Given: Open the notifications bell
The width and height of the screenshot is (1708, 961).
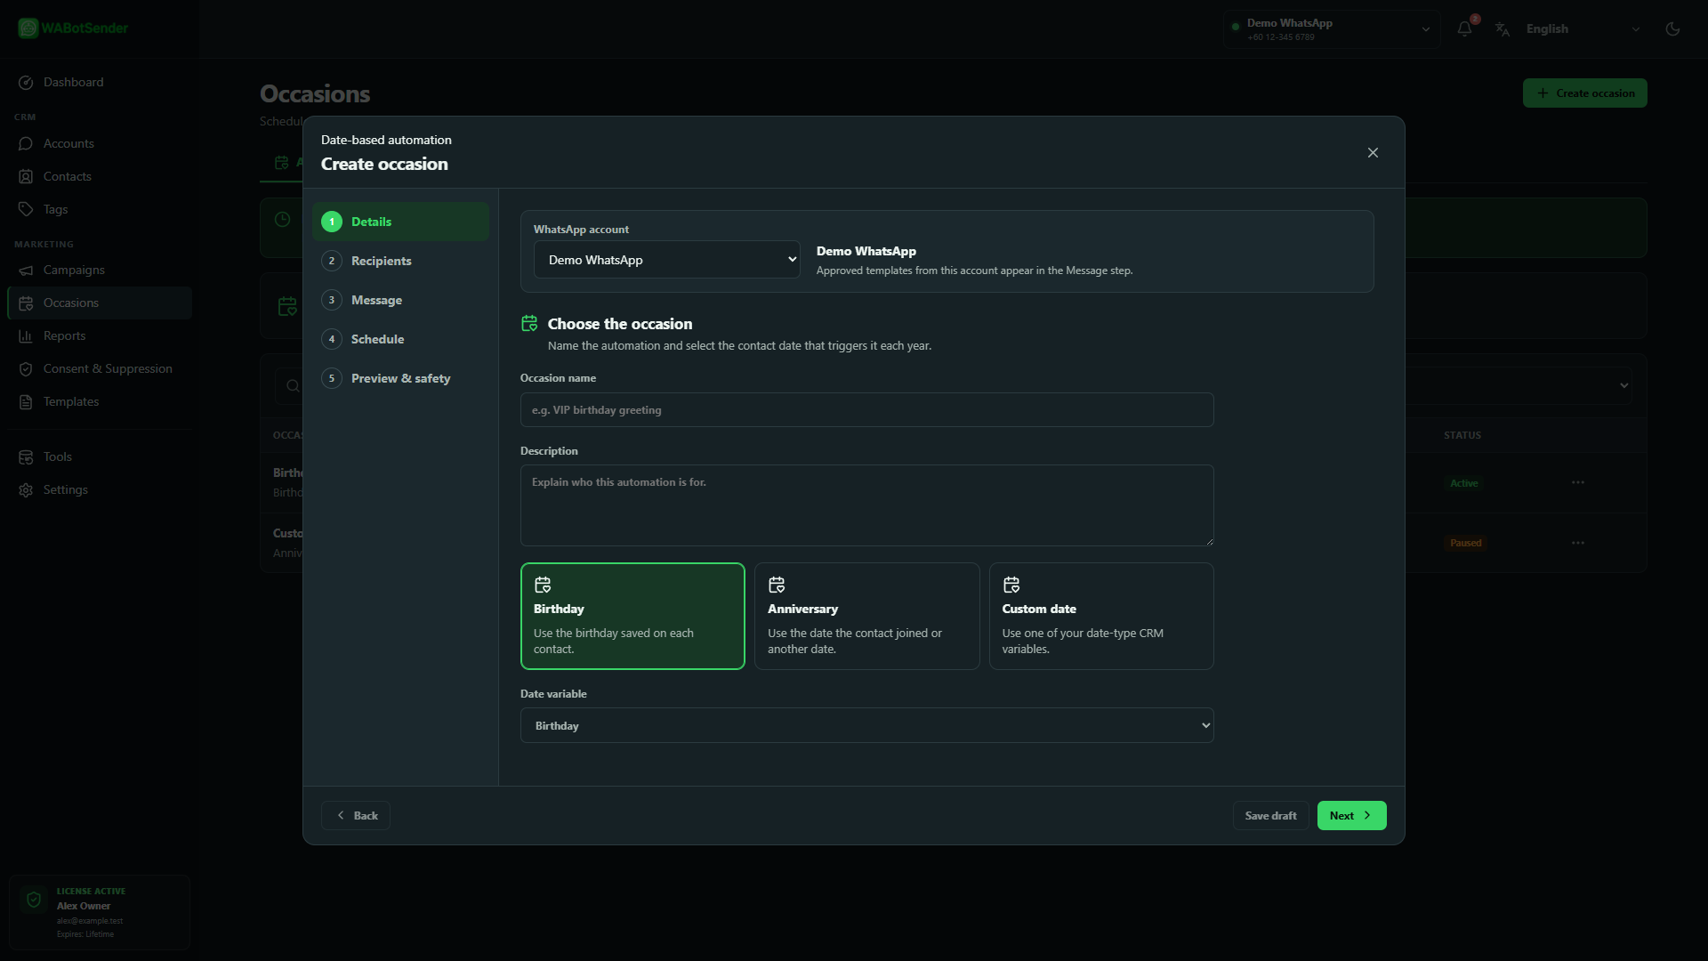Looking at the screenshot, I should pyautogui.click(x=1464, y=28).
